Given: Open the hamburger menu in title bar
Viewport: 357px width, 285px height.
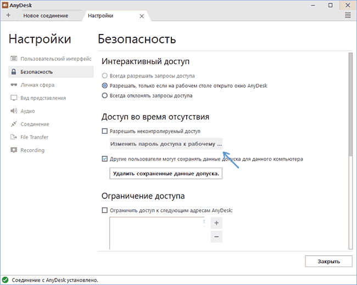Looking at the screenshot, I should tap(348, 16).
